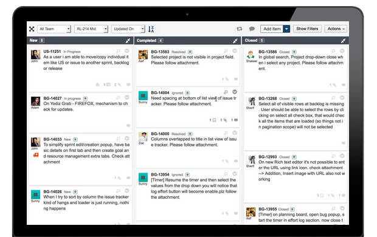The image size is (377, 237).
Task: Click the comment bubble icon on card BG-14027
Action: tap(128, 125)
